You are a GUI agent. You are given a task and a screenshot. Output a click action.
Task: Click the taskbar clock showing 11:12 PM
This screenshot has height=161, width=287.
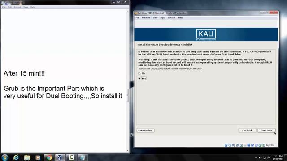point(278,157)
